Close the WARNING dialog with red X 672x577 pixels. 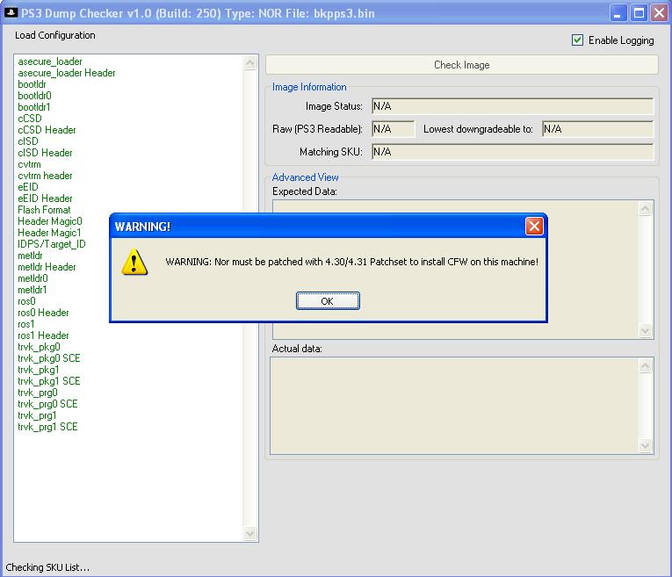pos(534,227)
